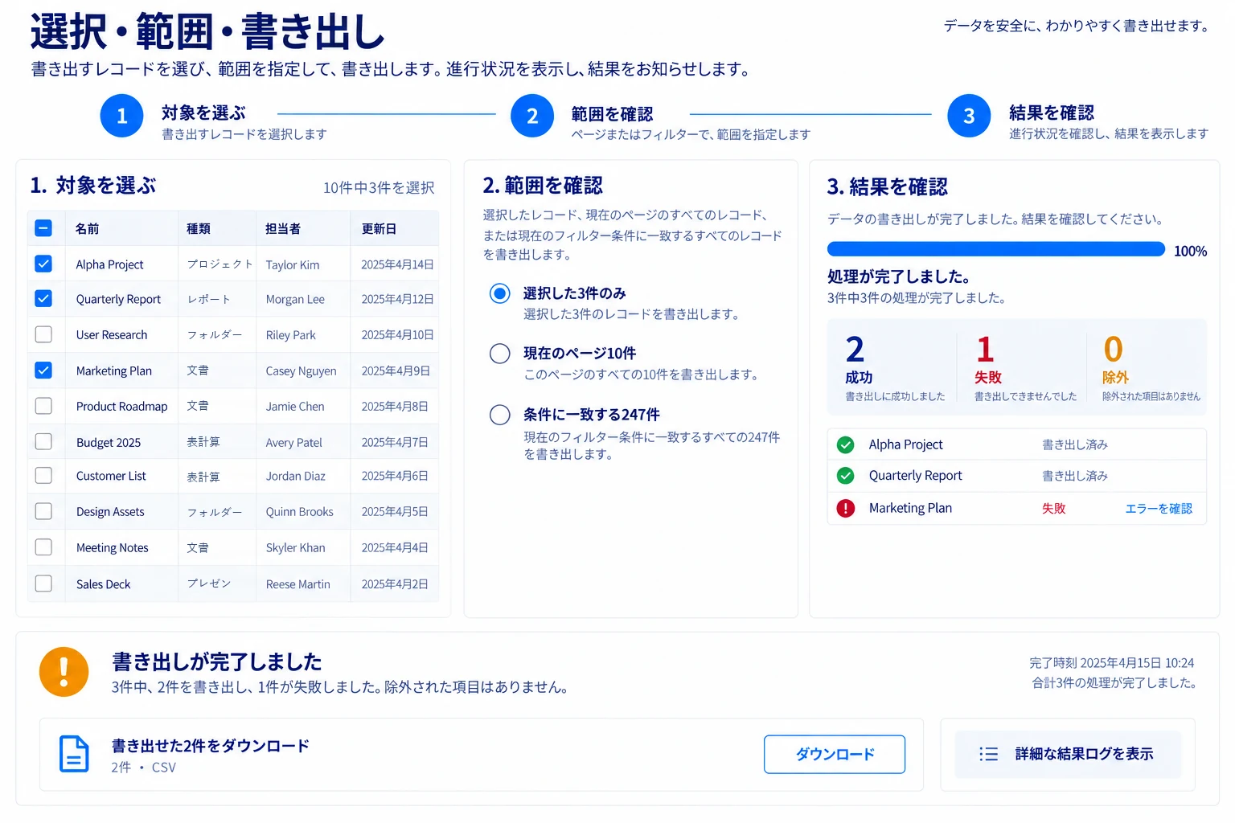Check the Customer List row checkbox
1235x823 pixels.
[x=43, y=476]
